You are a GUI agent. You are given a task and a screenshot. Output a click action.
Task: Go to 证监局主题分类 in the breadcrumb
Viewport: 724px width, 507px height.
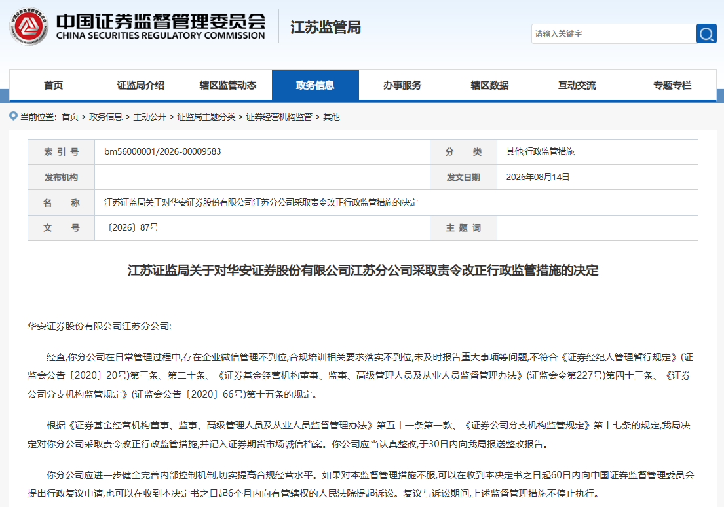click(x=206, y=117)
